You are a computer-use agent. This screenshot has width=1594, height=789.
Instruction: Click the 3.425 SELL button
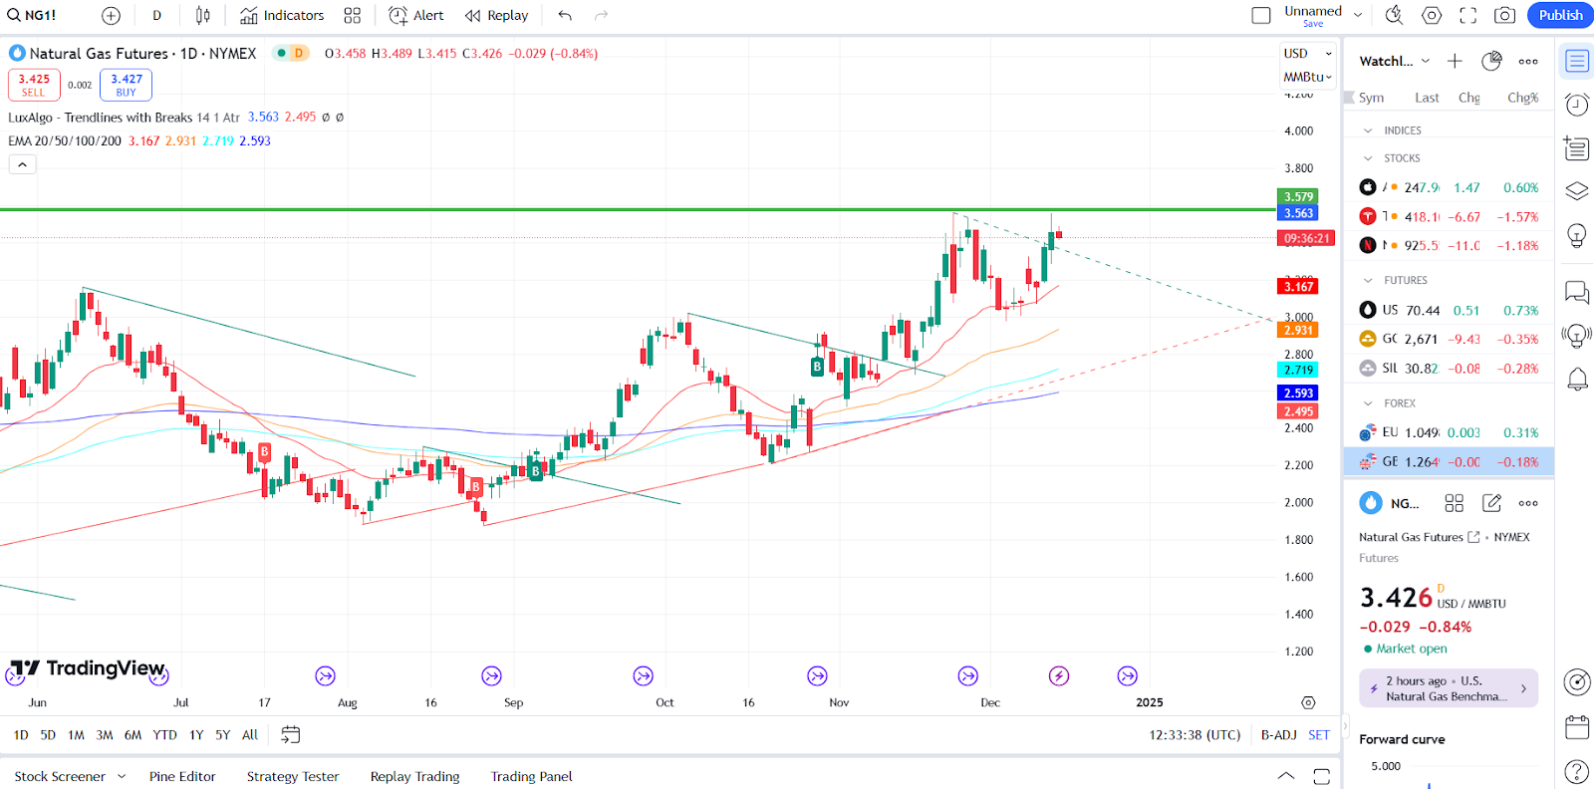tap(34, 85)
